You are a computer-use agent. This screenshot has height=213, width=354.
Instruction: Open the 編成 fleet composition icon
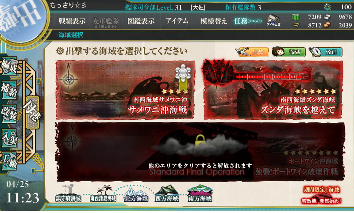click(9, 66)
